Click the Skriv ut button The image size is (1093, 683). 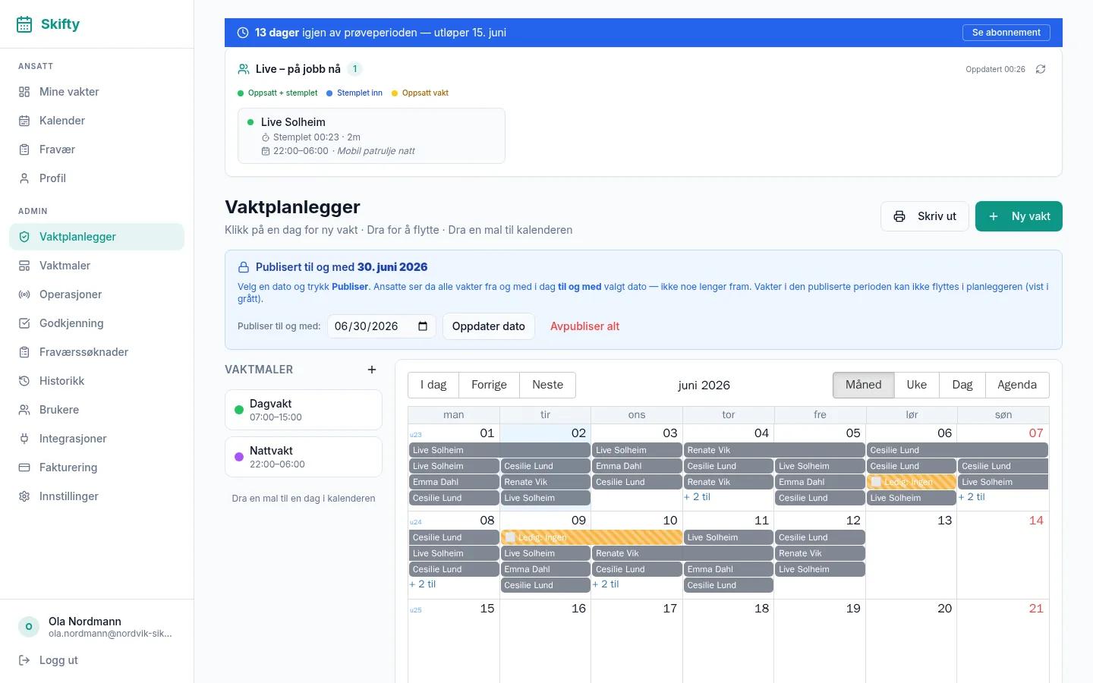coord(924,216)
